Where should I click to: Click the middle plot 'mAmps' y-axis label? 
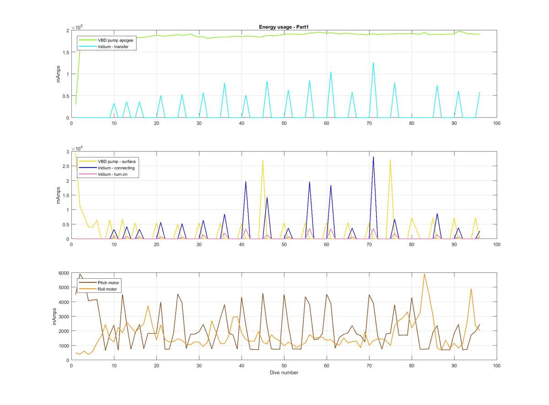[x=58, y=195]
